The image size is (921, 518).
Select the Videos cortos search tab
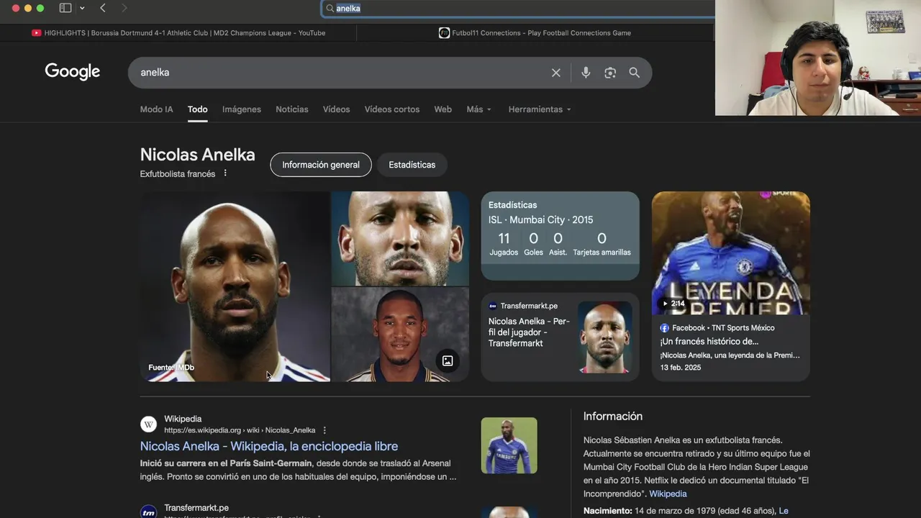392,109
